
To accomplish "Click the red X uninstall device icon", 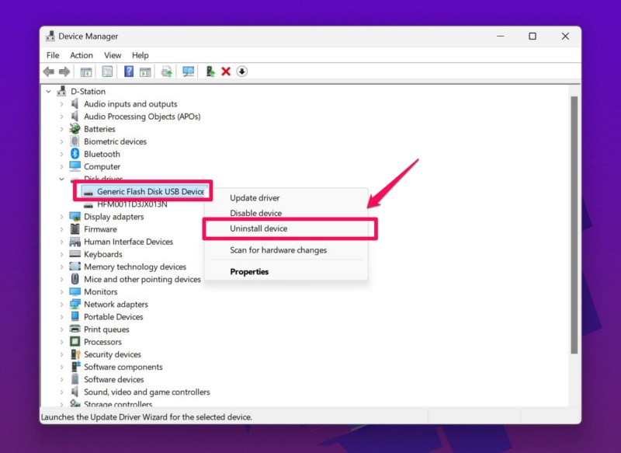I will click(226, 71).
